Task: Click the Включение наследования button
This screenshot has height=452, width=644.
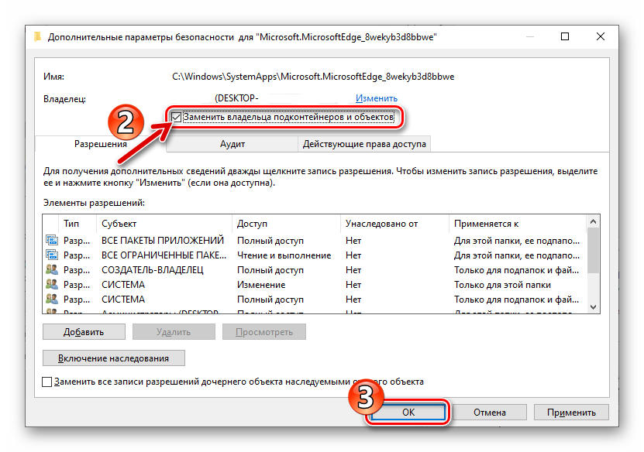Action: (114, 358)
